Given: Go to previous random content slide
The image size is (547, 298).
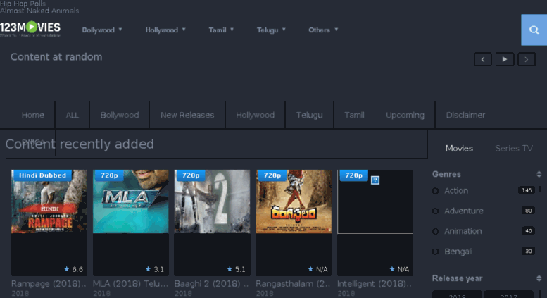Looking at the screenshot, I should click(483, 59).
